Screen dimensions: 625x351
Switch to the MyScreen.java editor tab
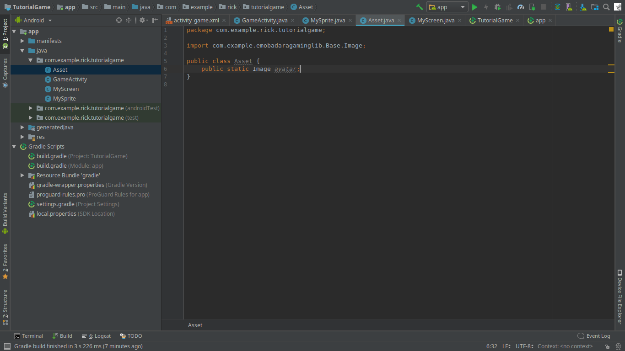[x=435, y=21]
